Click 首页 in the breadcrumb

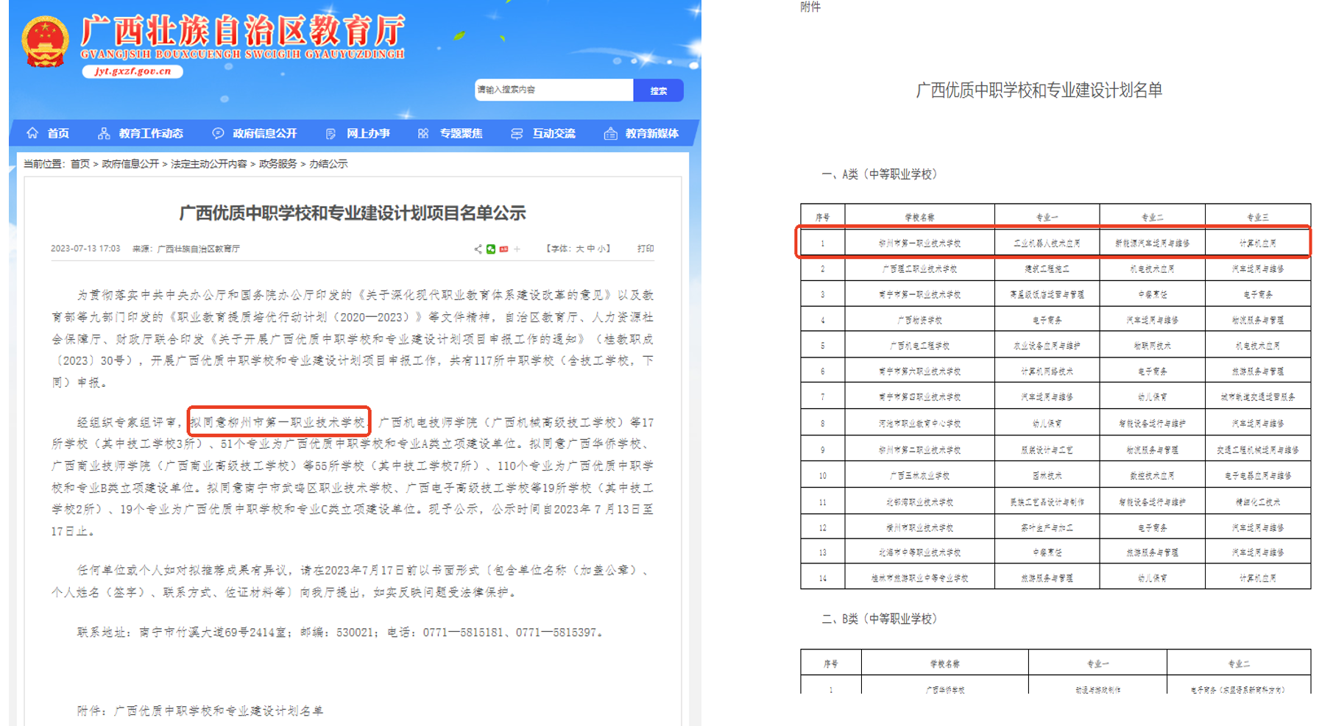80,164
